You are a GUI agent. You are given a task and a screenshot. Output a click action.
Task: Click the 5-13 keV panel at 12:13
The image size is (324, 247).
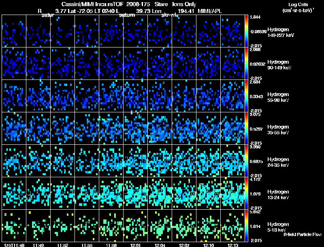coord(232,226)
